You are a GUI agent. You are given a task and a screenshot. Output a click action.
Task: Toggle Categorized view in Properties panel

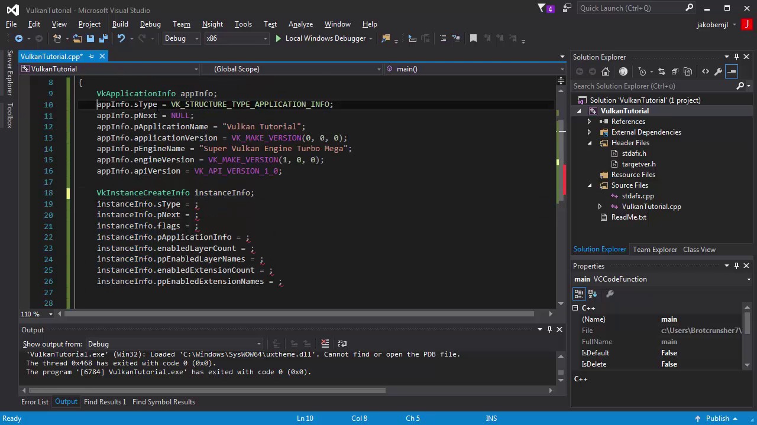578,294
